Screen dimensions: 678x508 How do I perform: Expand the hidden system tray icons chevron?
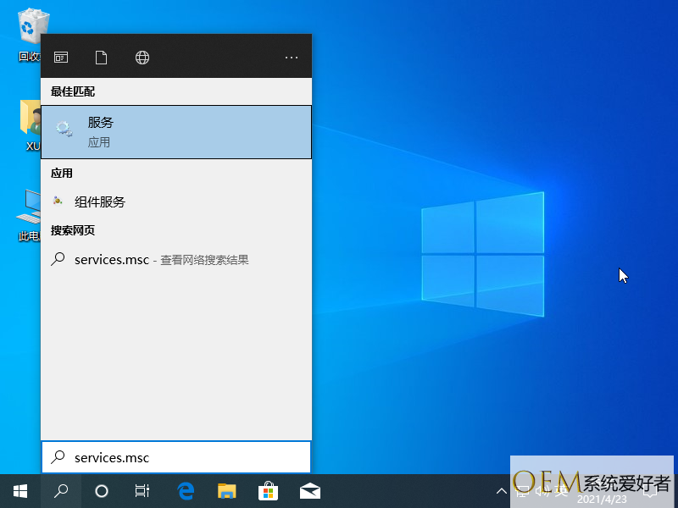(500, 491)
